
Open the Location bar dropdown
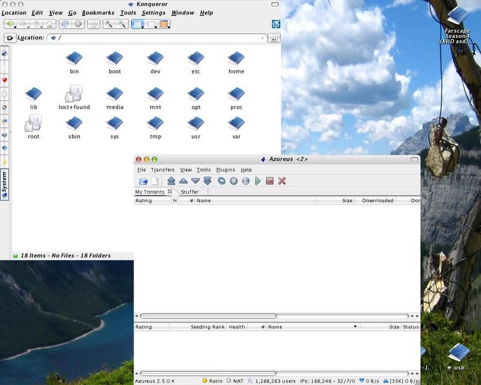[263, 38]
